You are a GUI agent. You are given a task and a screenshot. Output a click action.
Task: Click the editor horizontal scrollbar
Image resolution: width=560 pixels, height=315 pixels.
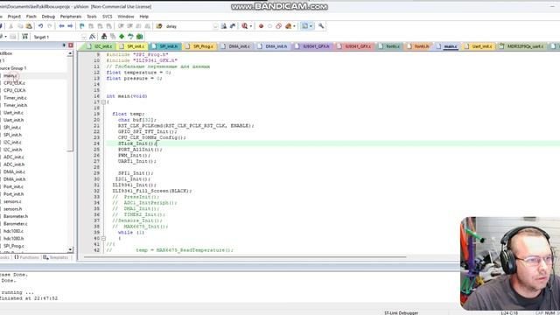tap(245, 256)
